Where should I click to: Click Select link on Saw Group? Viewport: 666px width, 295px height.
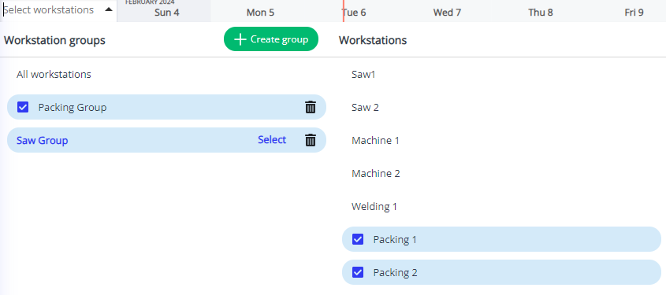[272, 140]
